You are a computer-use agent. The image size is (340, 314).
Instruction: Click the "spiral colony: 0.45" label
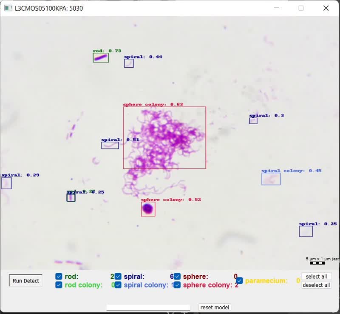coord(292,171)
